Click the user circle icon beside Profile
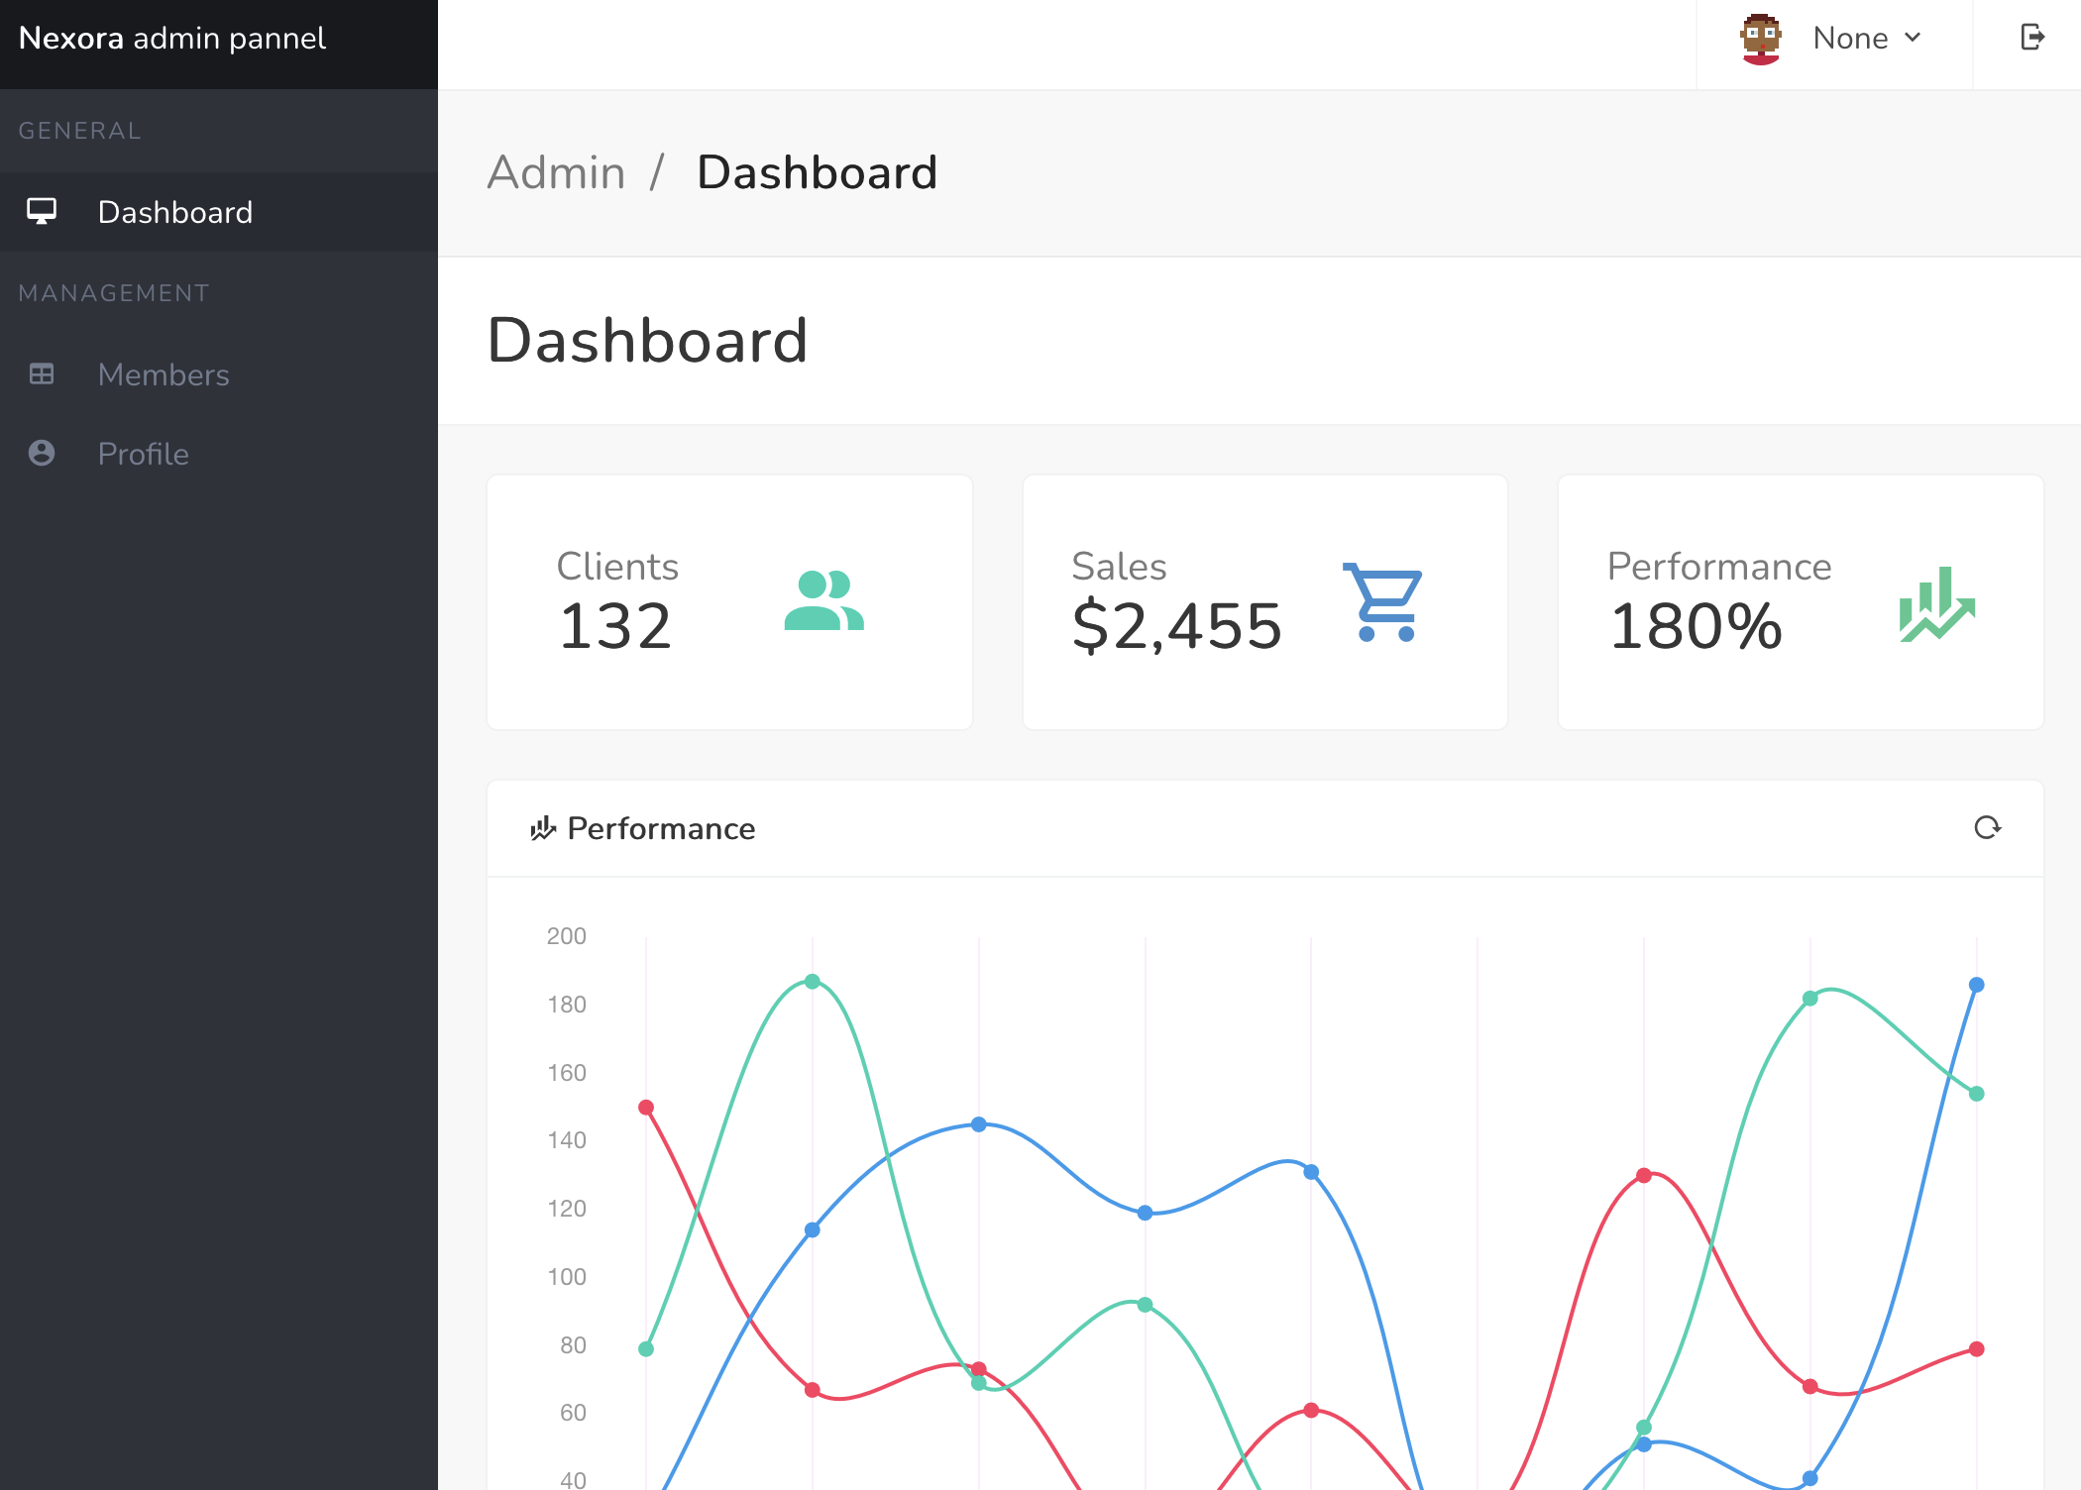Image resolution: width=2081 pixels, height=1490 pixels. pyautogui.click(x=42, y=453)
